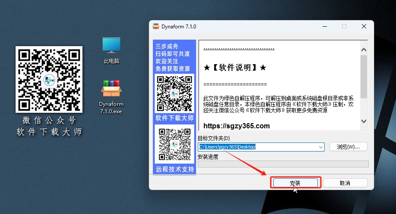Click the 目标文件夹(D) label

point(214,138)
